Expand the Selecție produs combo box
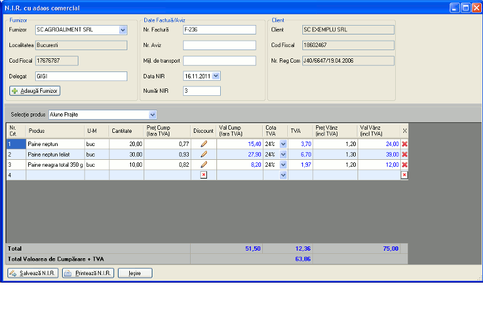This screenshot has height=314, width=483. (152, 115)
